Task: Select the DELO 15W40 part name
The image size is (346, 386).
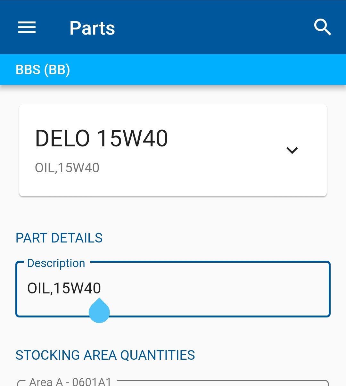Action: click(x=101, y=138)
